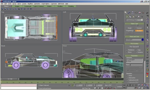Activate the Select and Move tool
The height and width of the screenshot is (90, 150).
pyautogui.click(x=147, y=35)
